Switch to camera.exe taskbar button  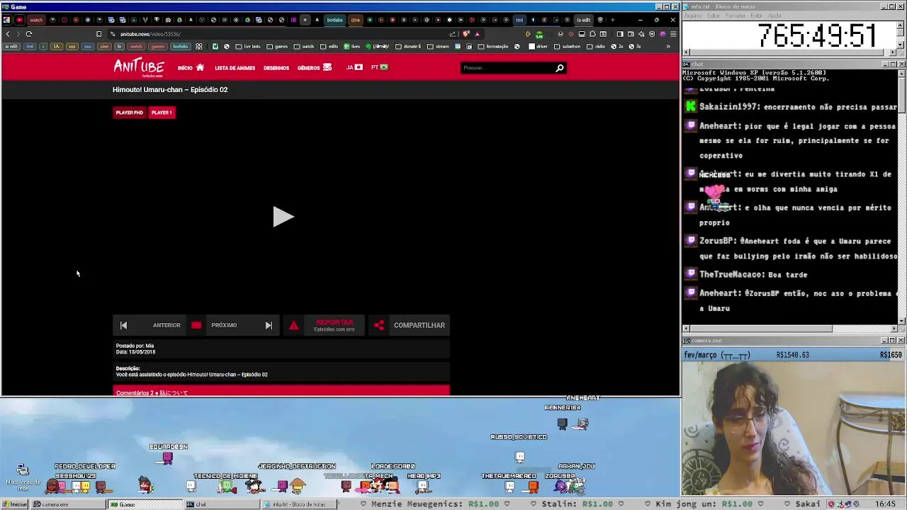[68, 504]
